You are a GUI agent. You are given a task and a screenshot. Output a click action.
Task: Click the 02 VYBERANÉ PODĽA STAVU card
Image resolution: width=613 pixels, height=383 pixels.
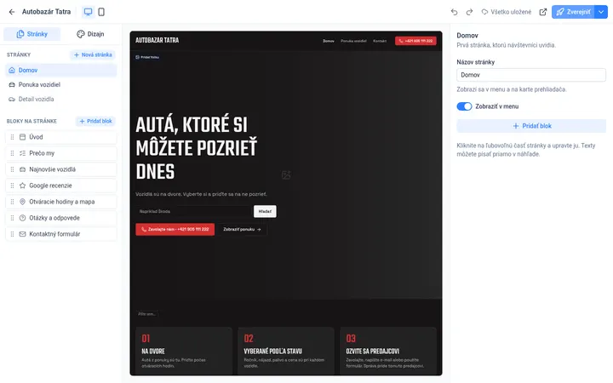pyautogui.click(x=286, y=351)
